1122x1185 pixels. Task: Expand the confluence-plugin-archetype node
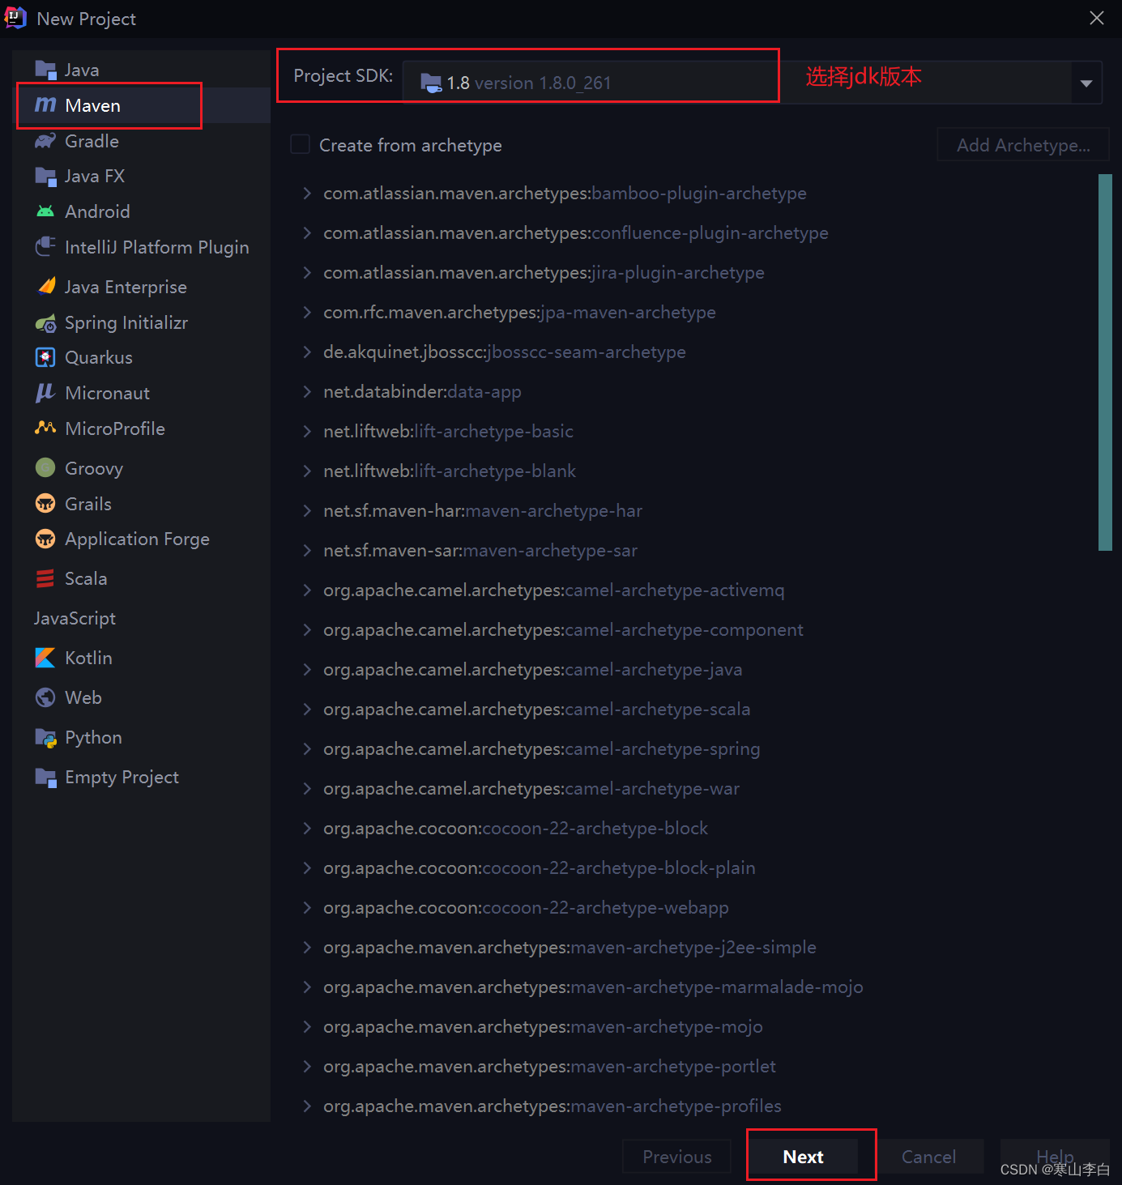(x=307, y=232)
